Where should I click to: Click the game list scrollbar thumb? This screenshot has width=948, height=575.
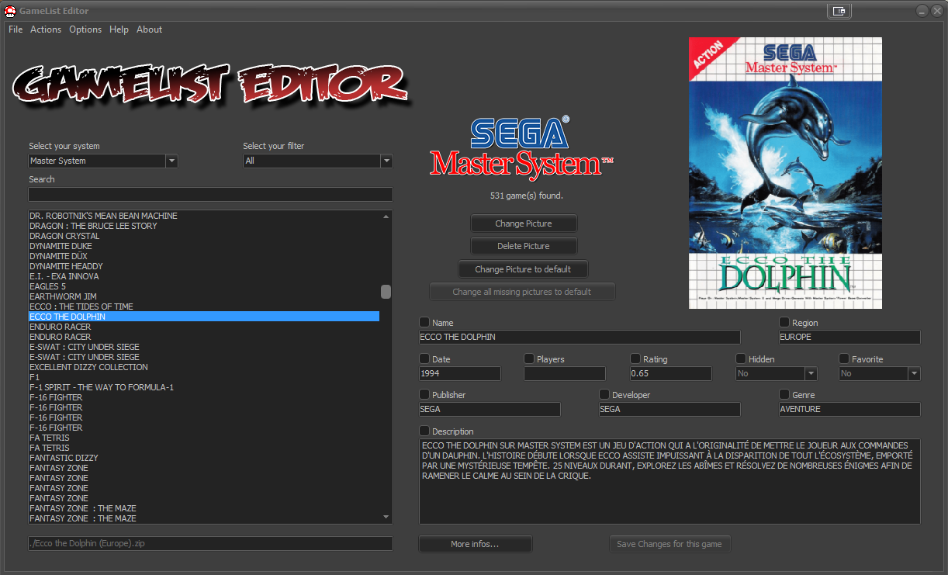(x=386, y=292)
